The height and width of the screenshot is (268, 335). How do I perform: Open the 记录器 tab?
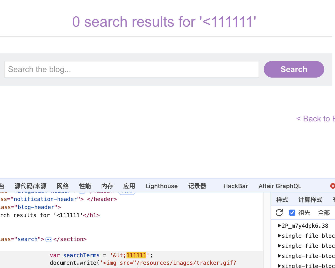pos(197,186)
